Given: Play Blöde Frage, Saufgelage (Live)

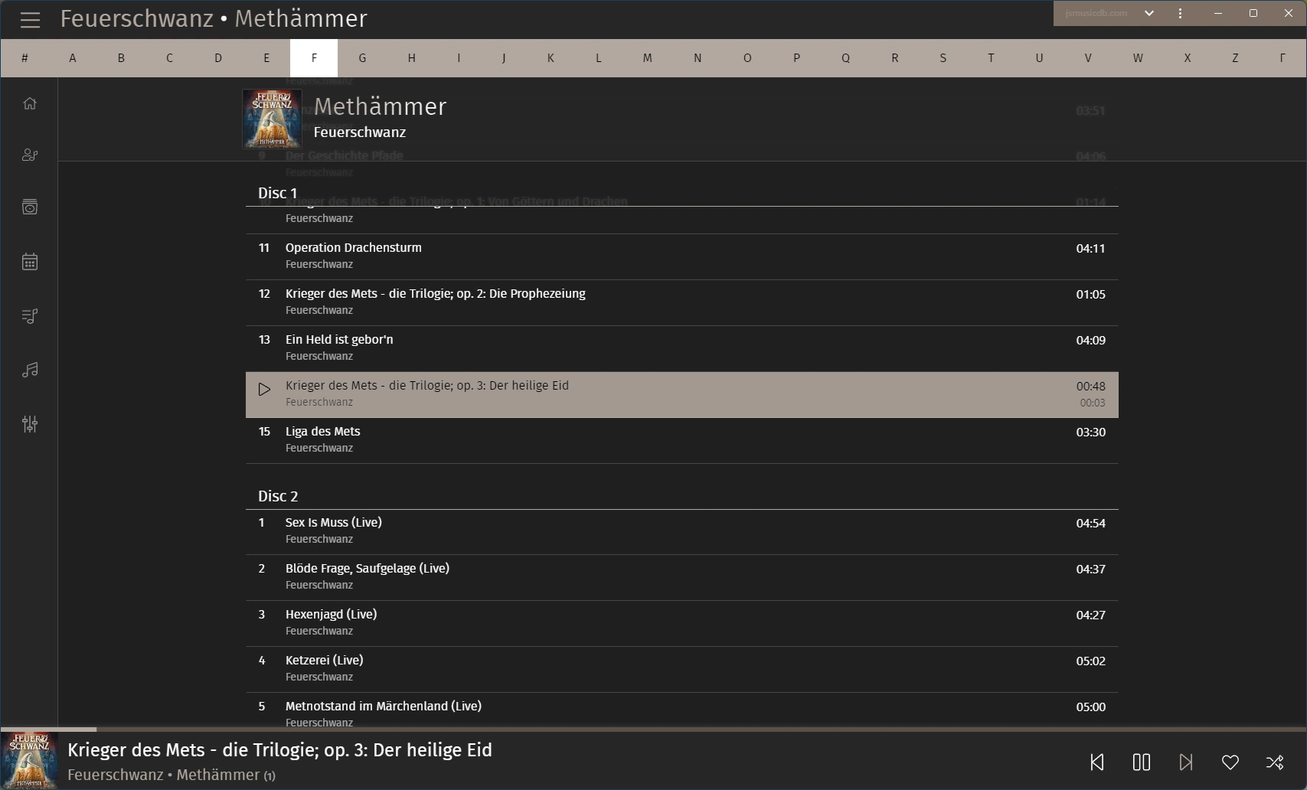Looking at the screenshot, I should point(681,577).
